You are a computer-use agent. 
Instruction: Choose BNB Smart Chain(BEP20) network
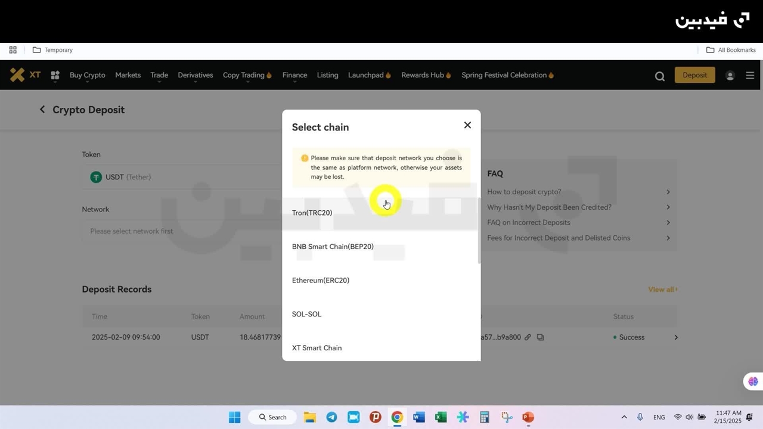click(x=333, y=247)
